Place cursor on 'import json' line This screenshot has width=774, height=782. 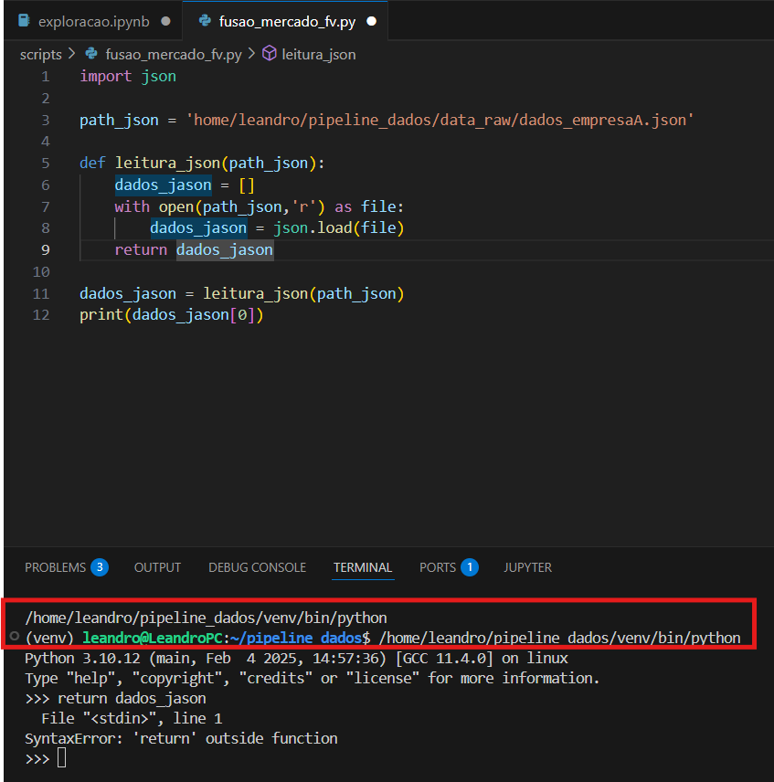click(x=128, y=77)
